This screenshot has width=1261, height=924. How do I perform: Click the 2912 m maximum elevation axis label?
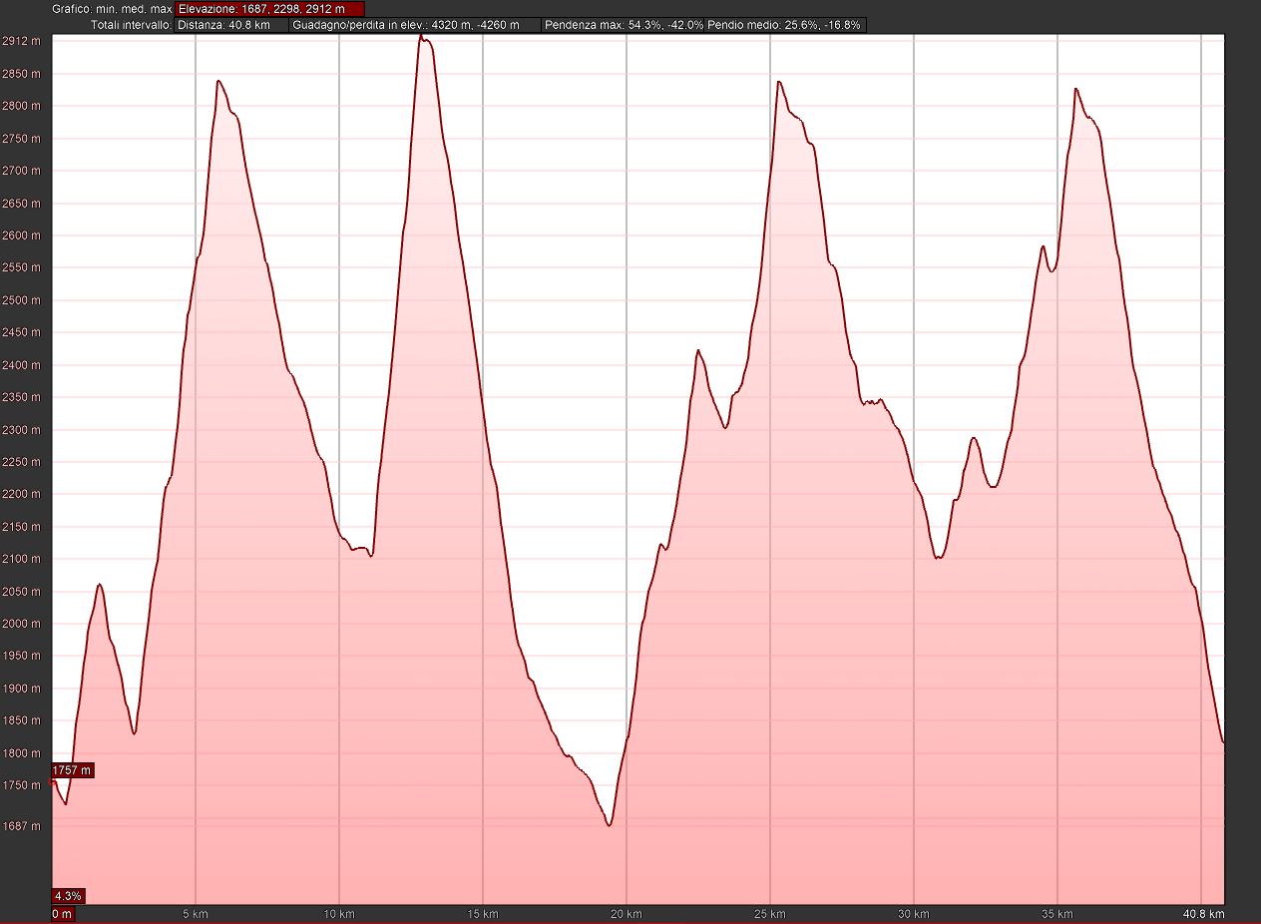click(x=22, y=41)
